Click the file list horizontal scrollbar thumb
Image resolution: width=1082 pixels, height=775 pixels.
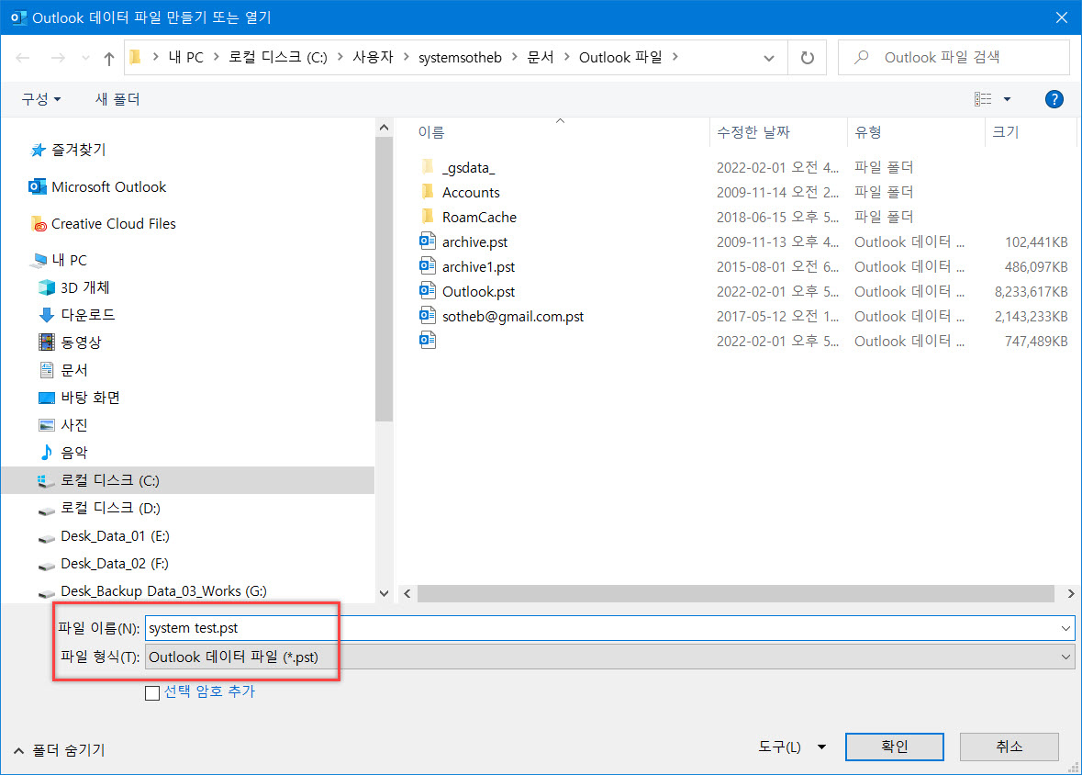tap(736, 593)
